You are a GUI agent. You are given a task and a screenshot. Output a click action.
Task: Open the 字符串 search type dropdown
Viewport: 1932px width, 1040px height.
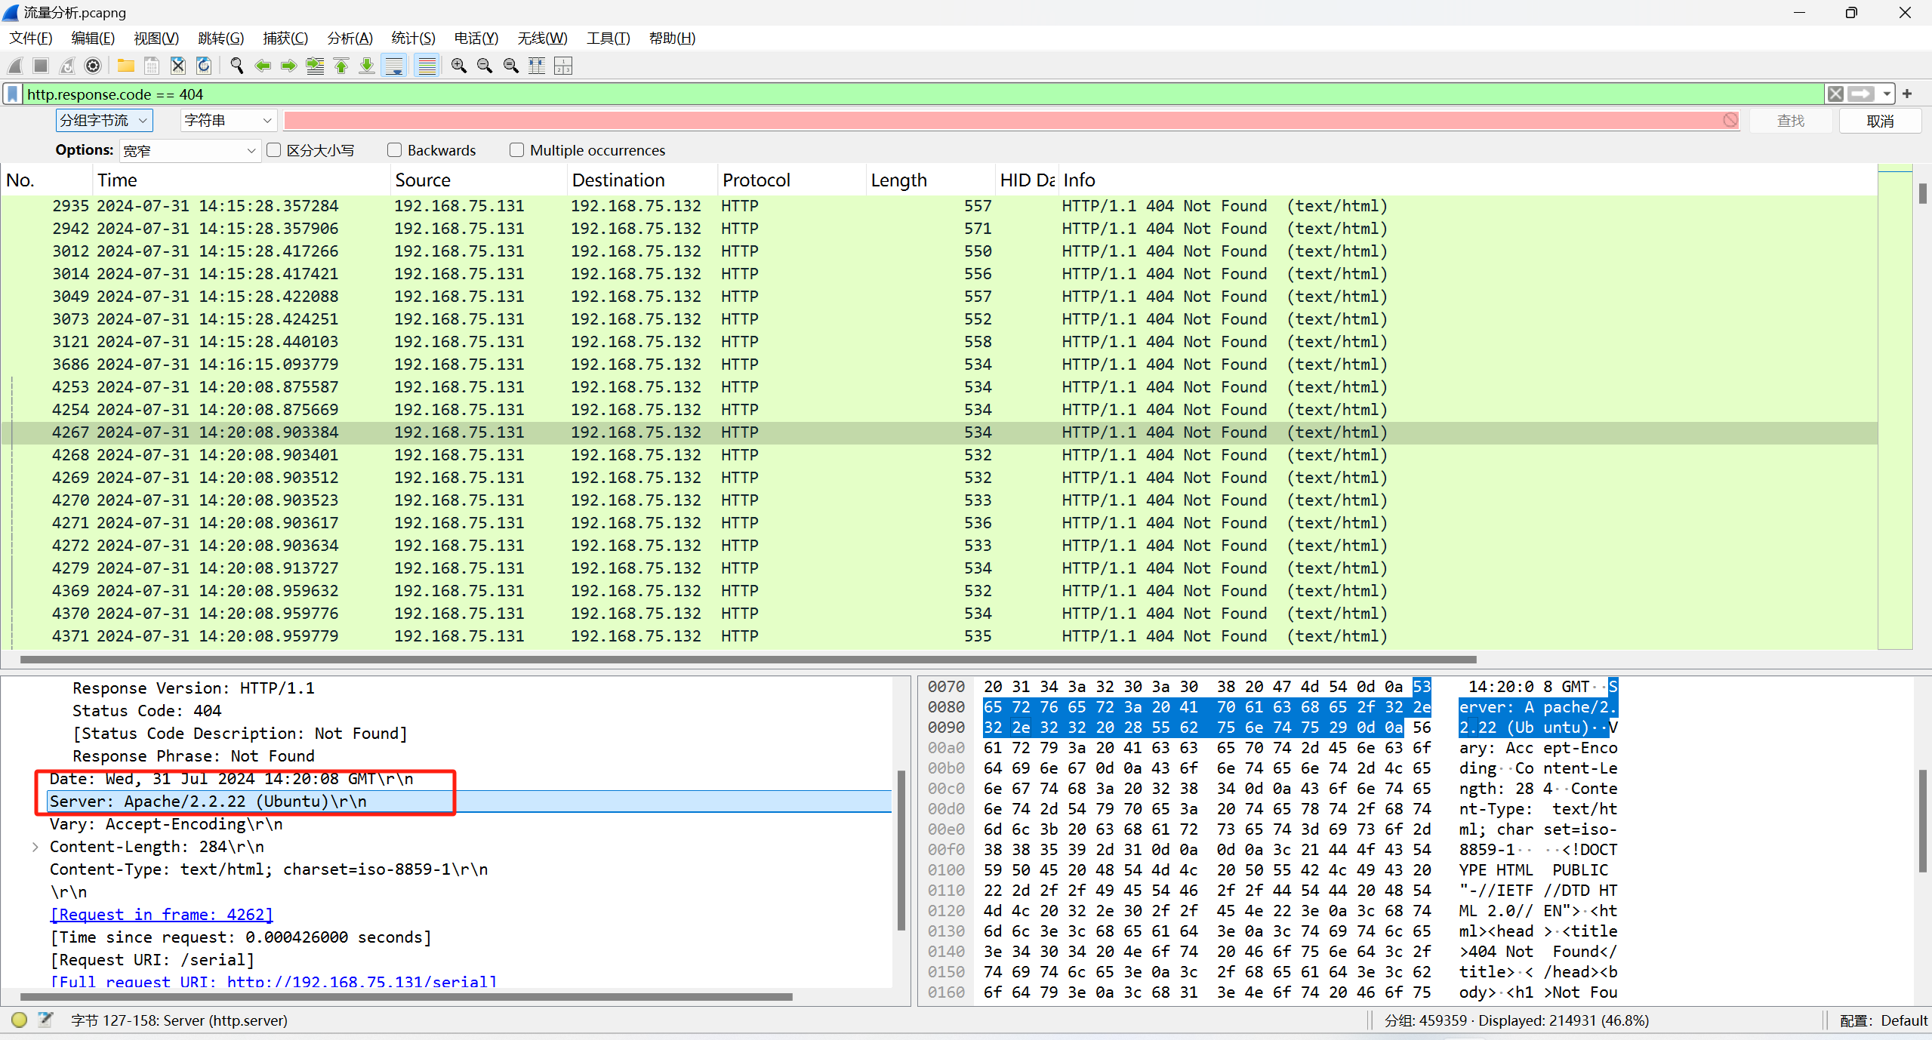point(227,121)
